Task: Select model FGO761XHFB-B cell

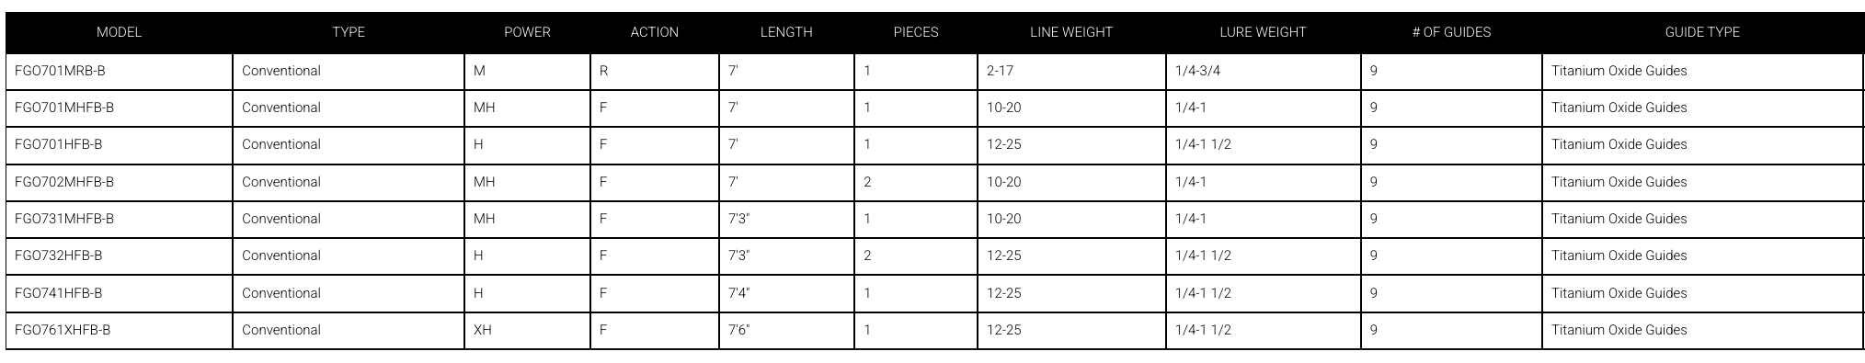Action: tap(119, 330)
